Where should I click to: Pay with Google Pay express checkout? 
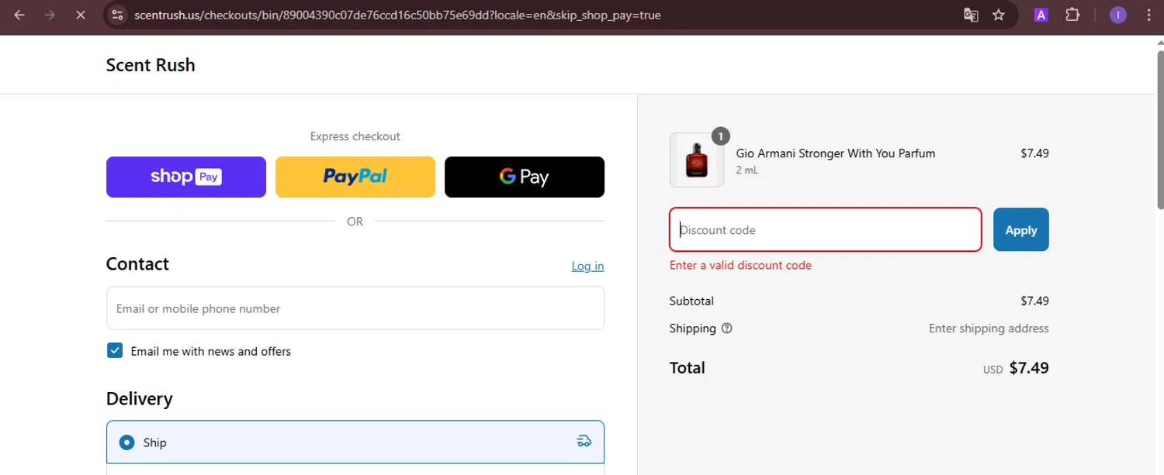coord(525,177)
